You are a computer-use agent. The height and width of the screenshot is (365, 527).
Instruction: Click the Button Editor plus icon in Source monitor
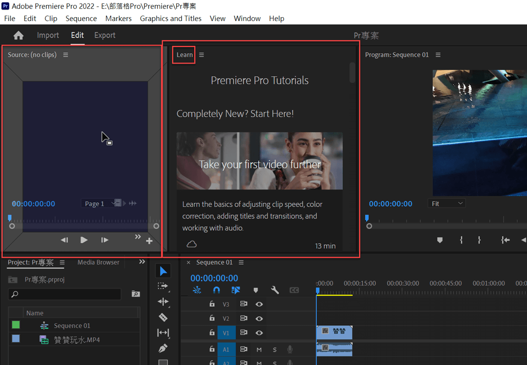tap(149, 241)
